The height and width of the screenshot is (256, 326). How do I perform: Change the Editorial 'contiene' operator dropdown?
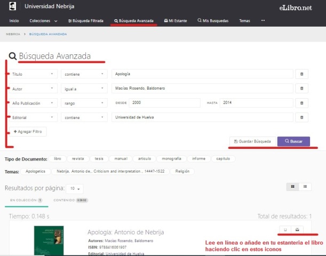(x=84, y=117)
